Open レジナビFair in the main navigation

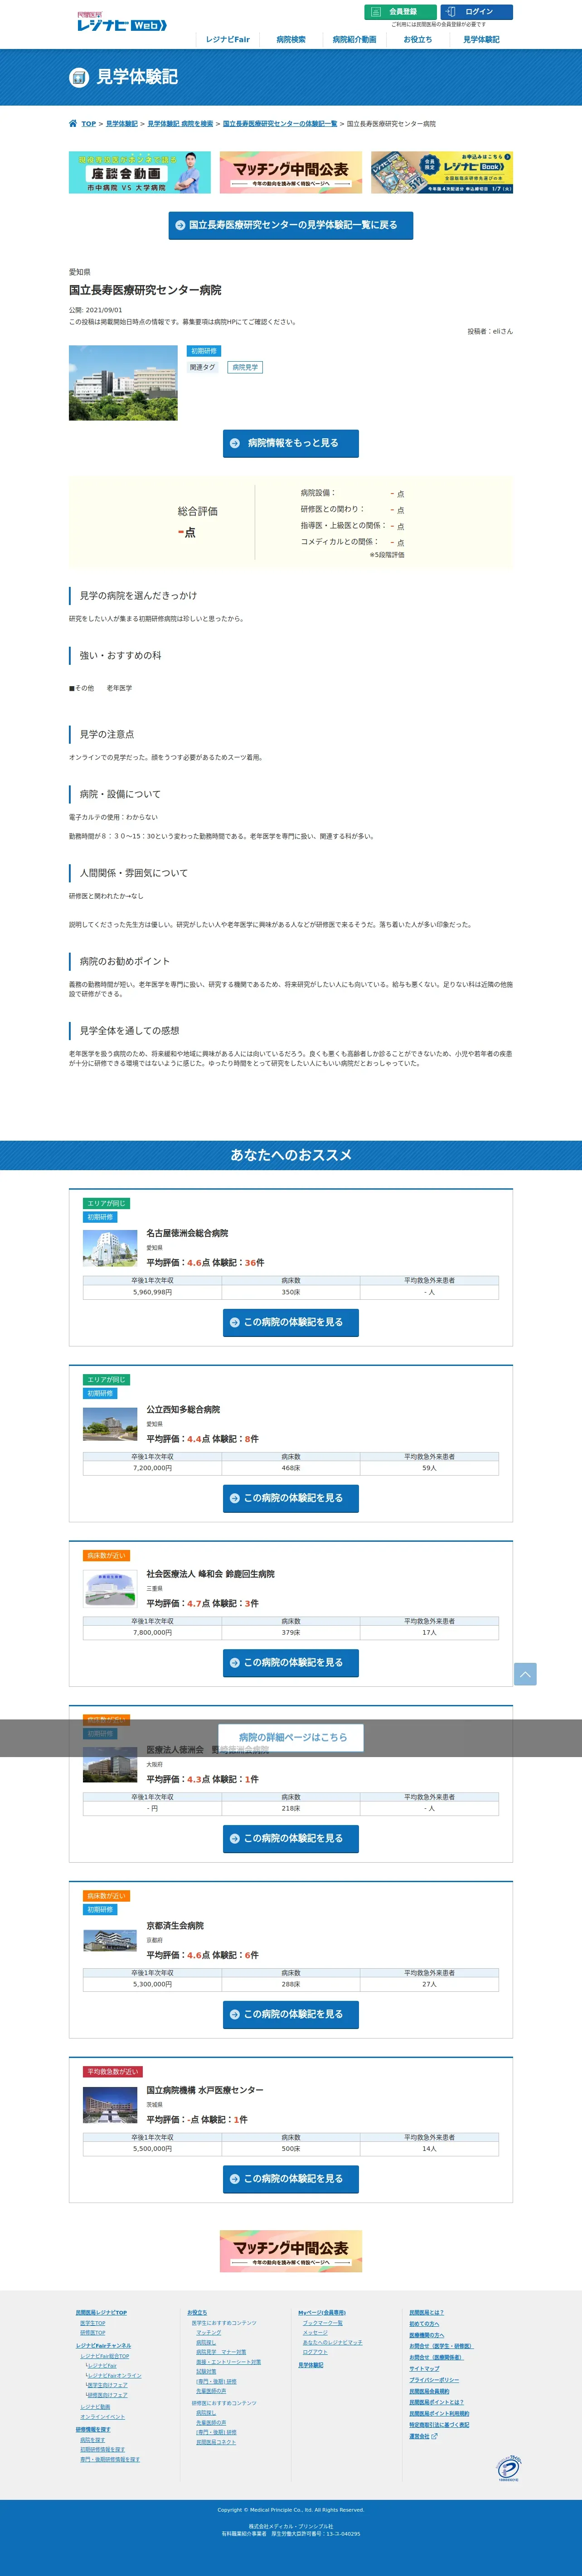click(x=228, y=40)
